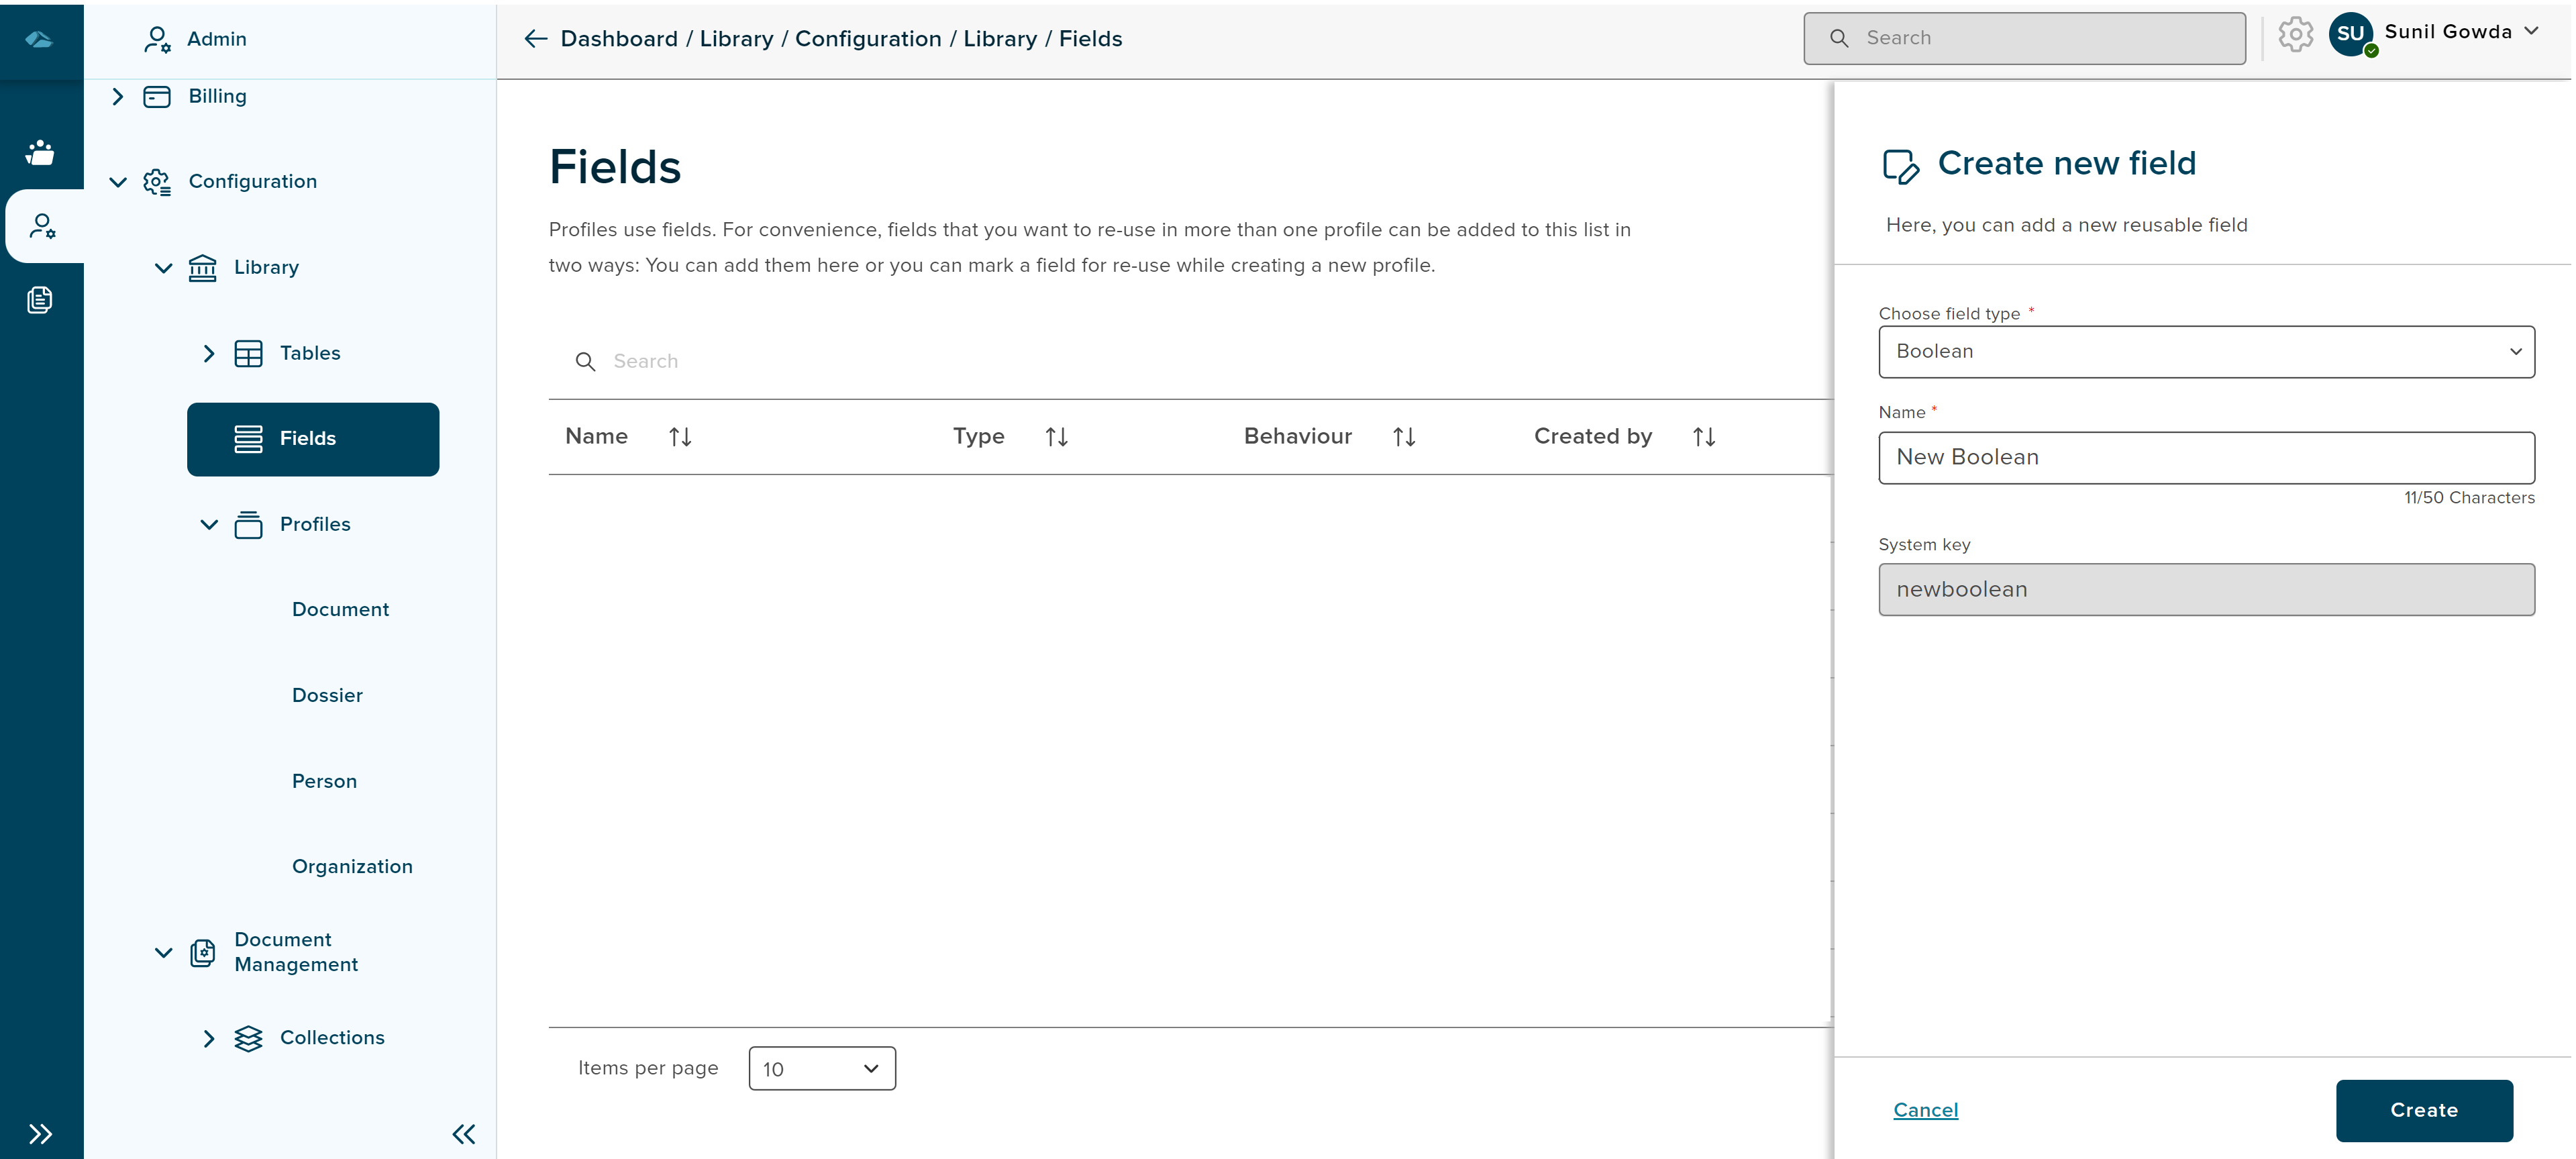The height and width of the screenshot is (1159, 2576).
Task: Open the Dossier profile item
Action: point(327,695)
